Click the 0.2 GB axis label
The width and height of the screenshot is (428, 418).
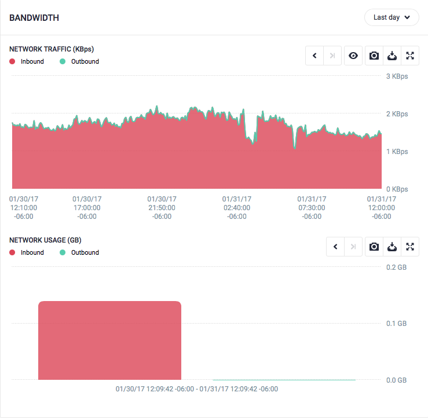396,267
